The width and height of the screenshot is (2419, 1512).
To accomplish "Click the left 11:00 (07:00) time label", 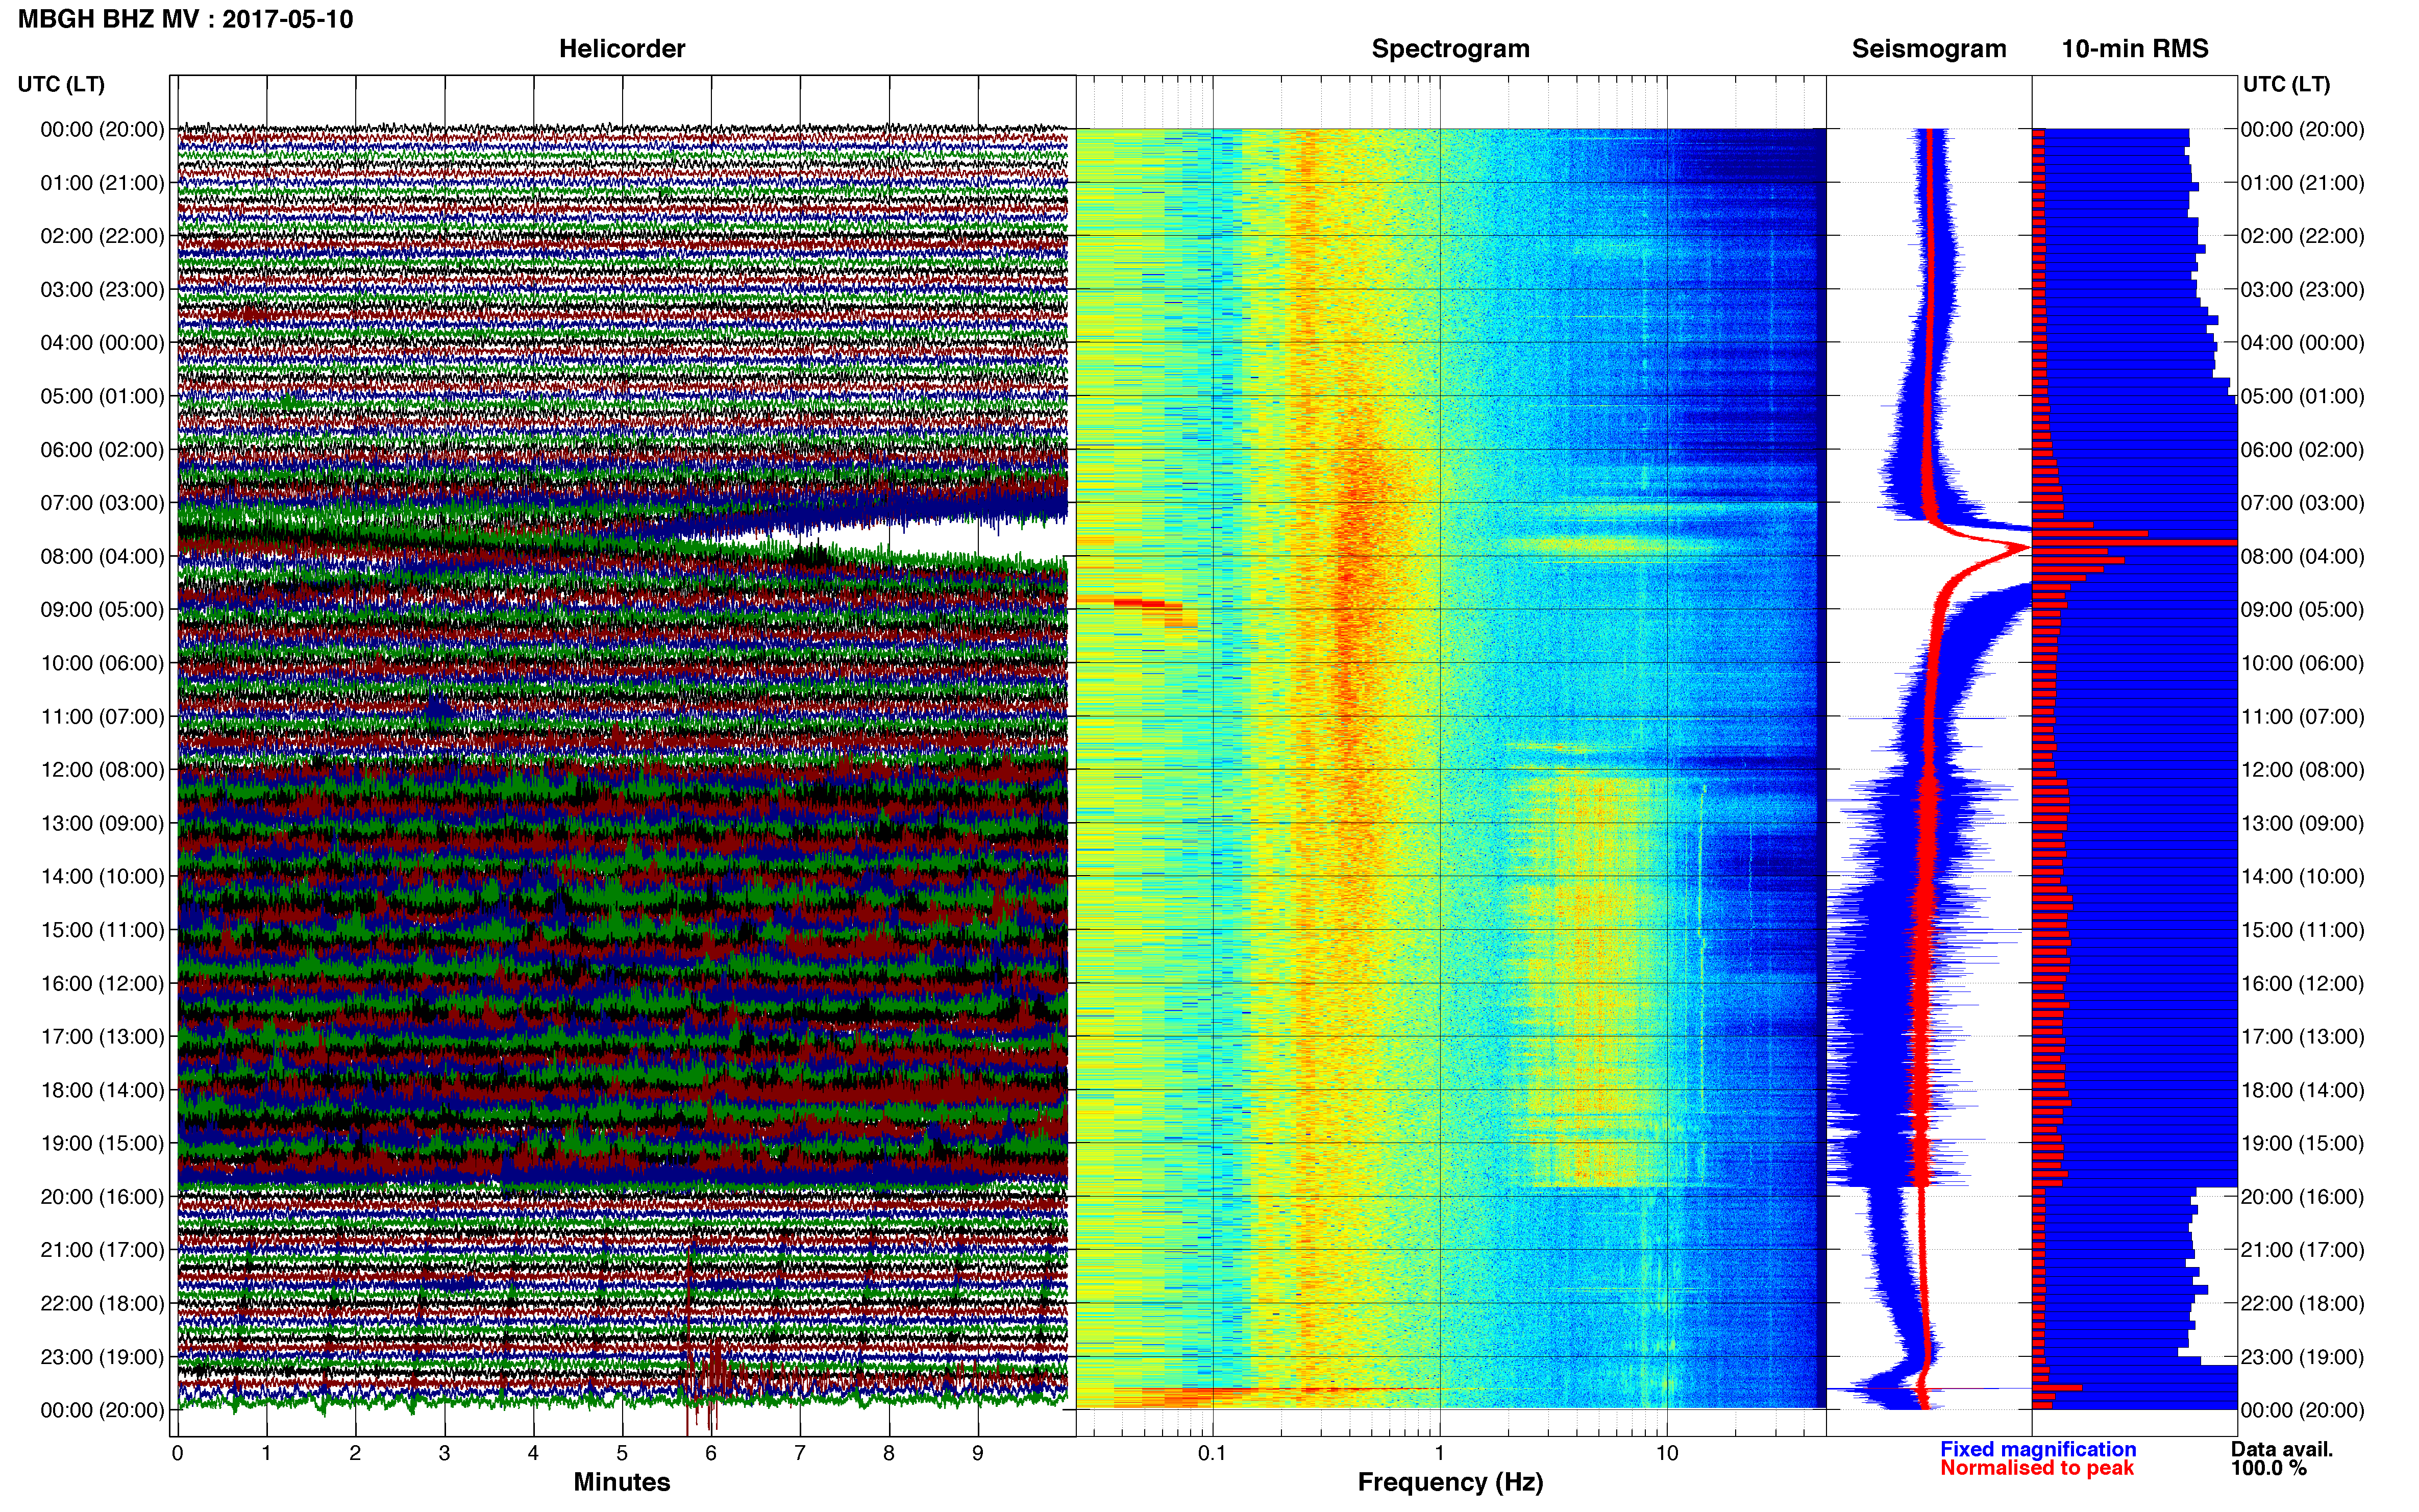I will [x=102, y=716].
